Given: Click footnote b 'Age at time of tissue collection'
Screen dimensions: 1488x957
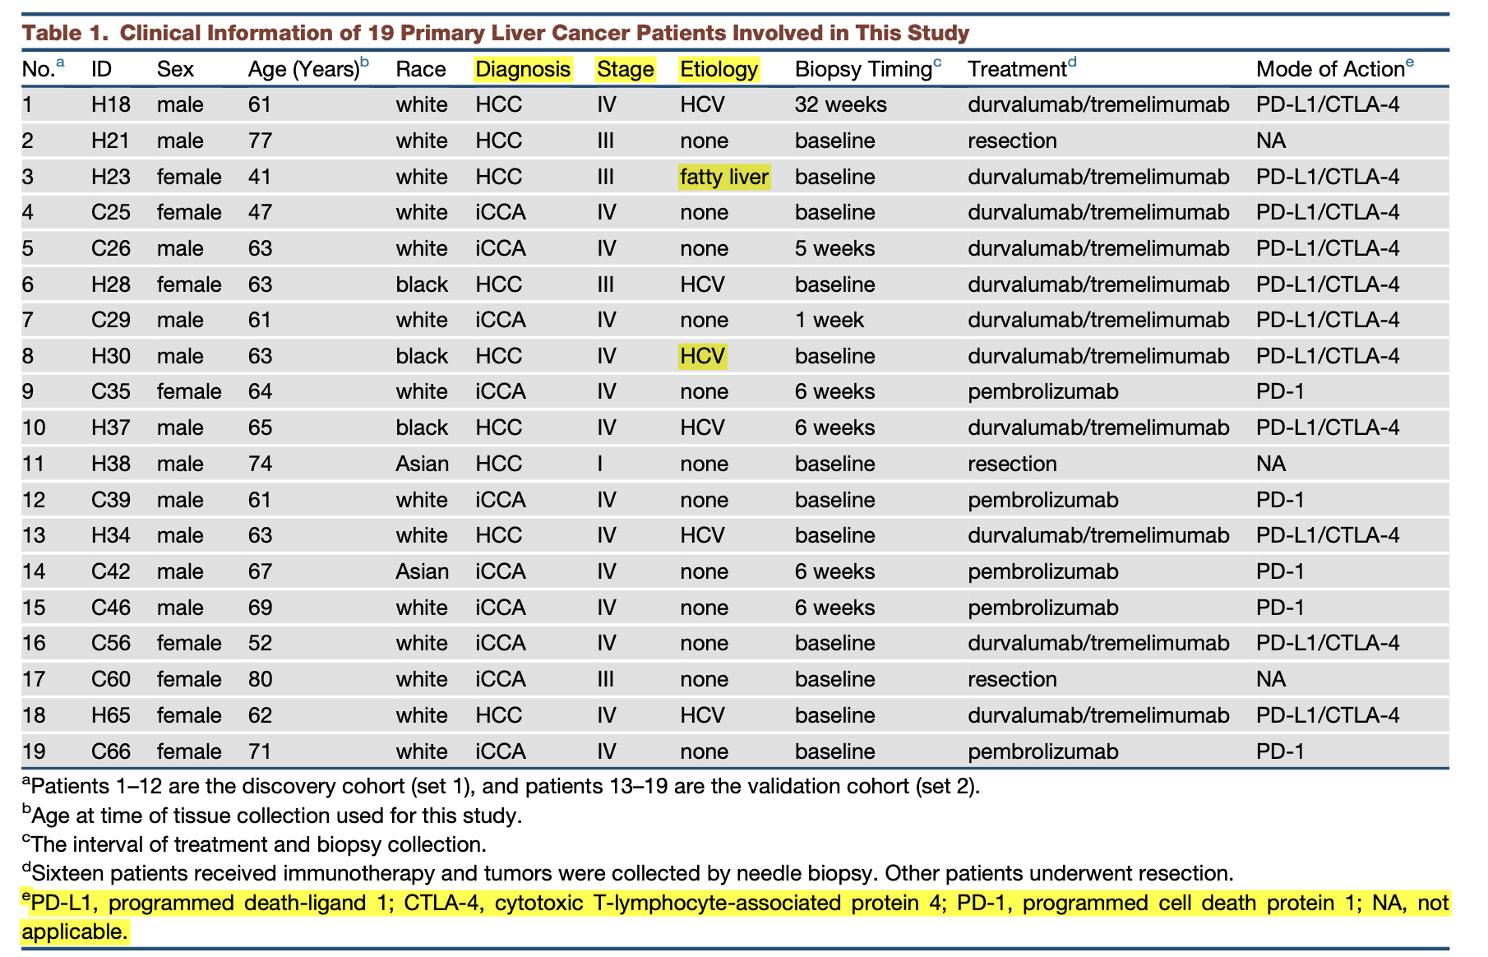Looking at the screenshot, I should point(272,815).
